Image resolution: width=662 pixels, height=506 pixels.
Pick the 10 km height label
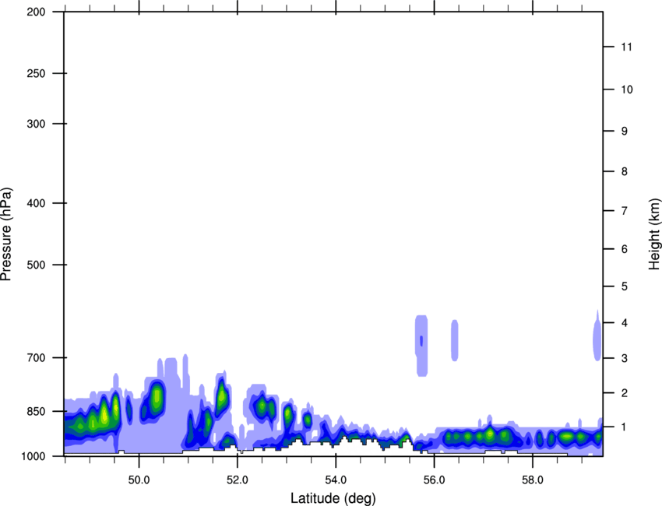(x=627, y=90)
